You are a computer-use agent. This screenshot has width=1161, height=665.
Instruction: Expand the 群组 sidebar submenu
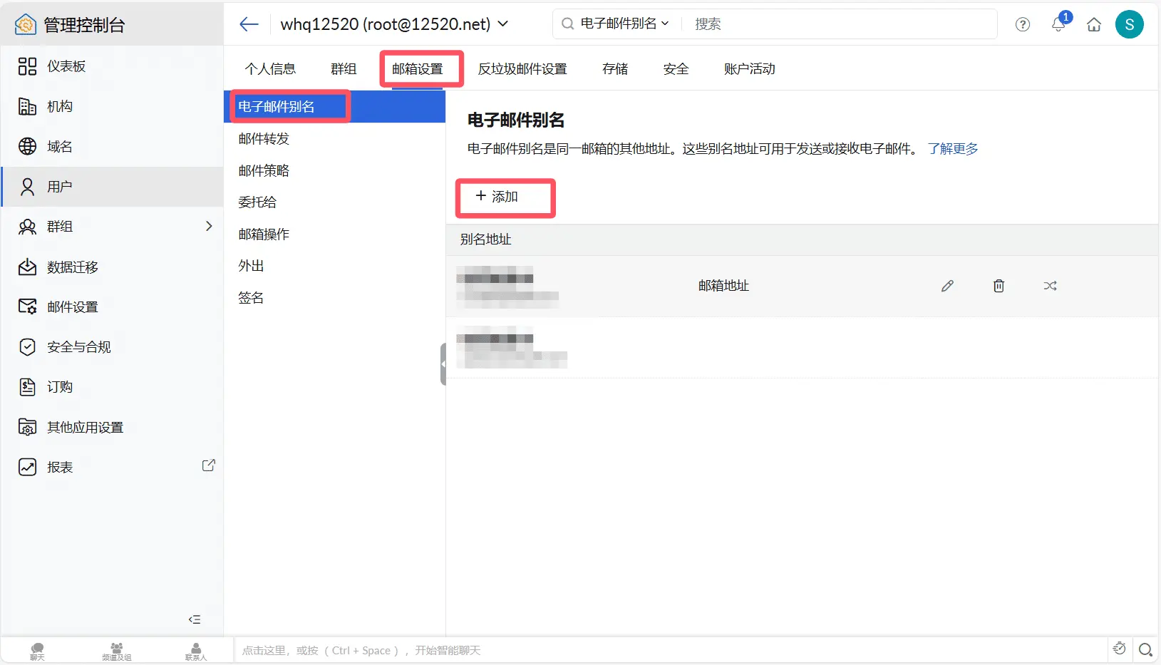(209, 226)
